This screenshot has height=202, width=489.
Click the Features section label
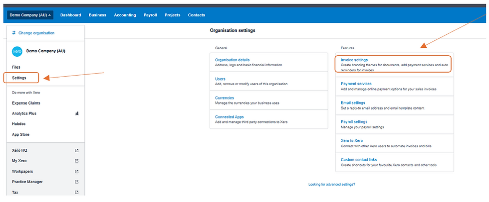[x=347, y=48]
